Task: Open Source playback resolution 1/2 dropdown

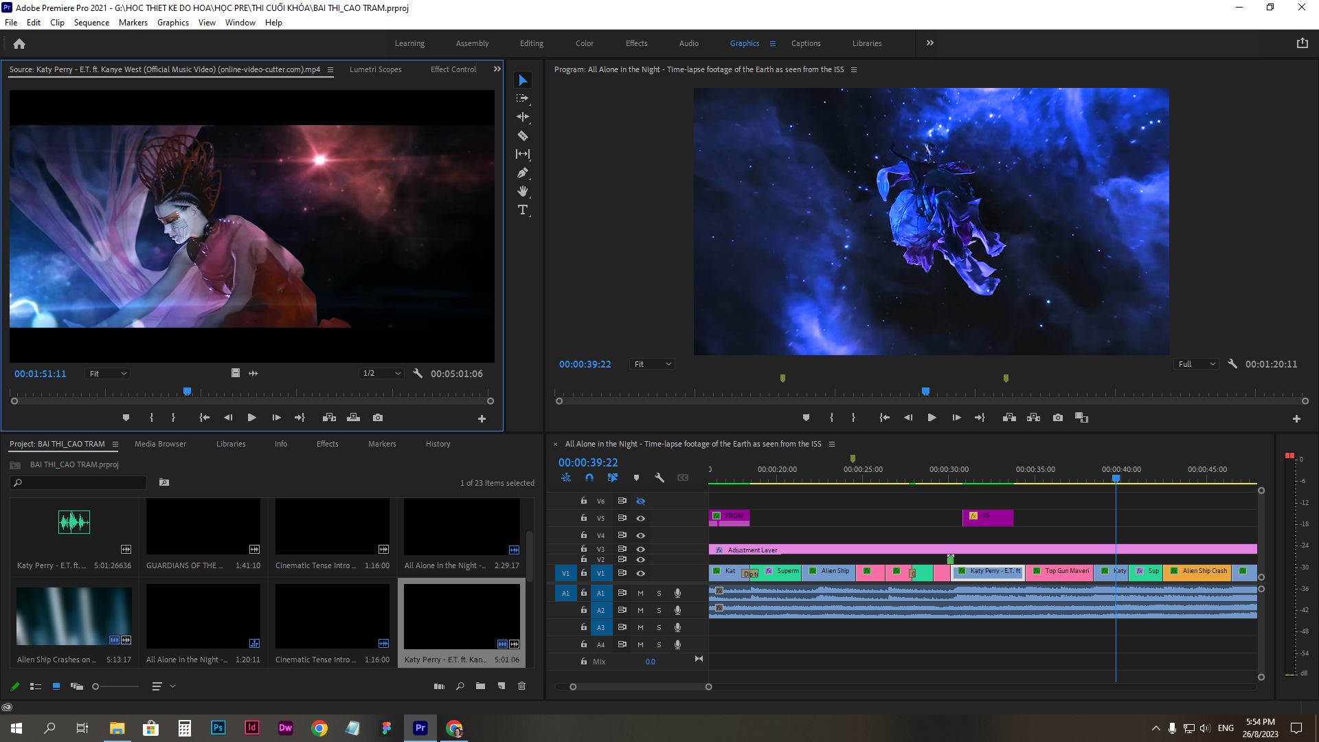Action: click(381, 374)
